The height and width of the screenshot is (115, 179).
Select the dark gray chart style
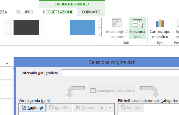26,27
